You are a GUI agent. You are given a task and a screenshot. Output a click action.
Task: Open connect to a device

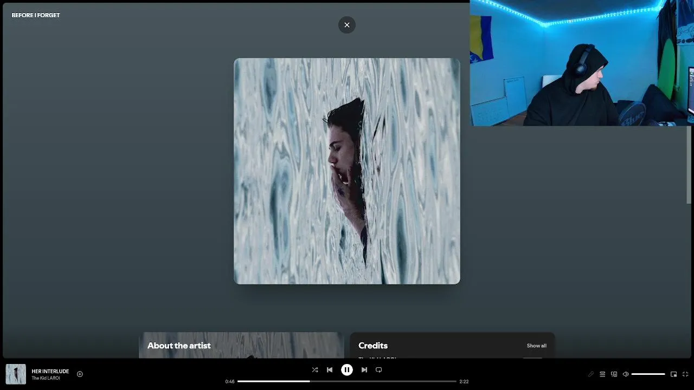coord(614,374)
